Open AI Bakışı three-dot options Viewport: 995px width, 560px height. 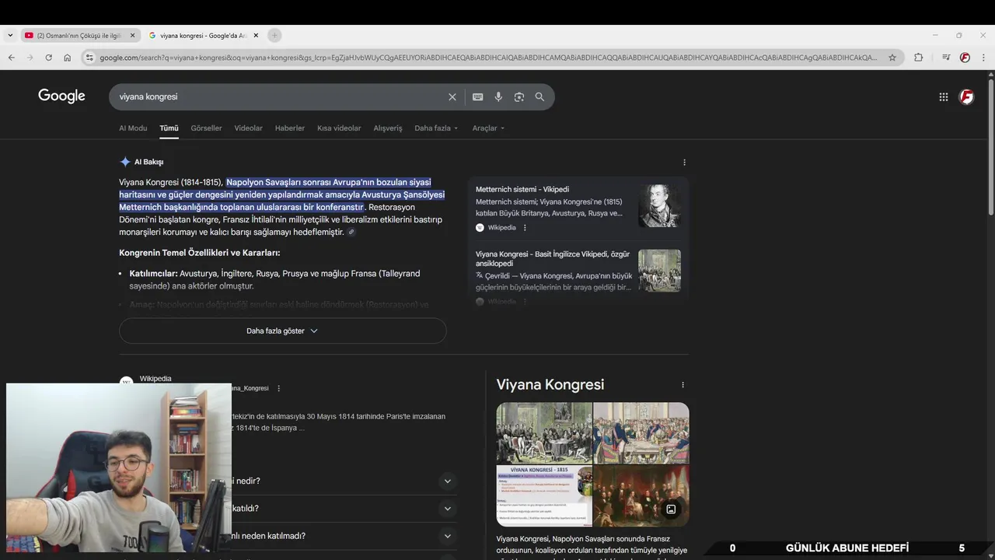[x=684, y=163]
